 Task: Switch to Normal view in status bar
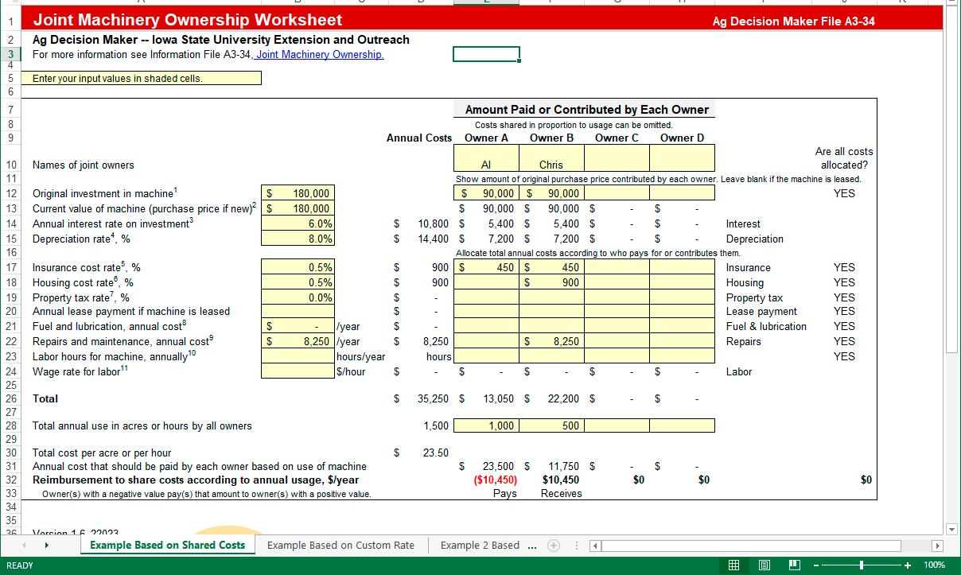click(733, 565)
